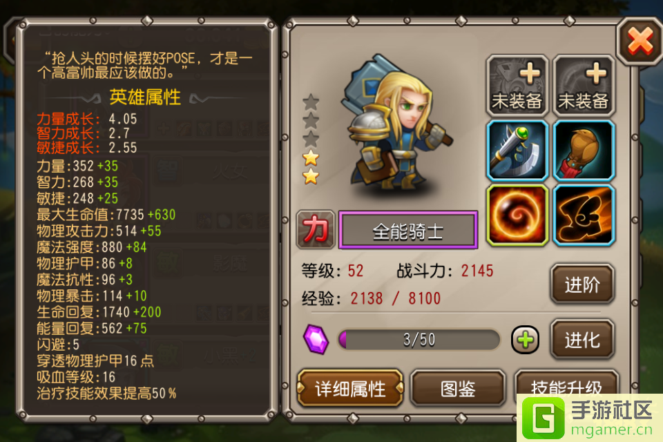This screenshot has width=663, height=442.
Task: Click the 进化 evolve button
Action: pyautogui.click(x=582, y=340)
